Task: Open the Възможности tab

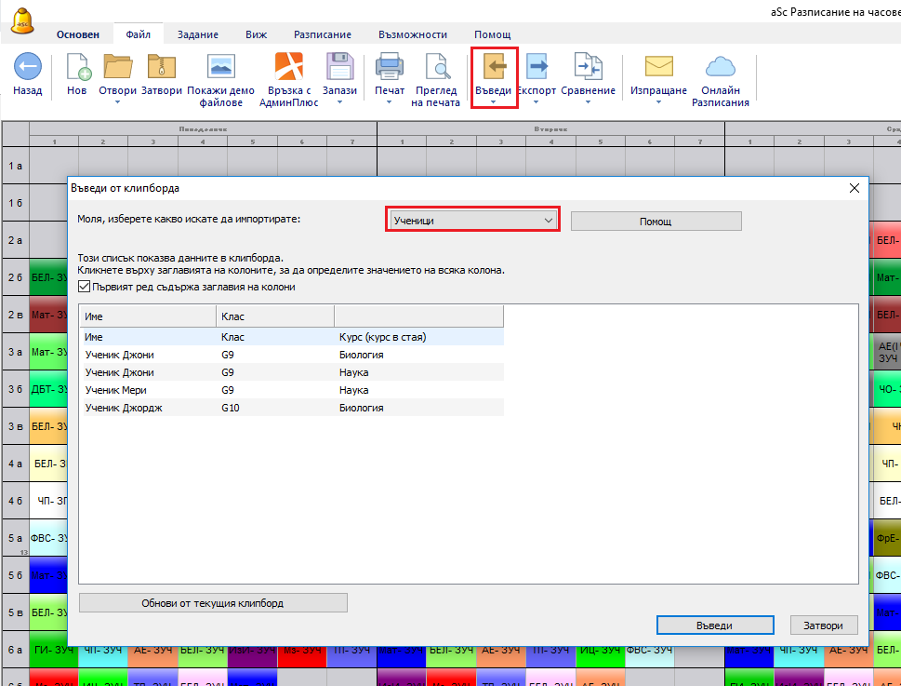Action: click(x=413, y=34)
